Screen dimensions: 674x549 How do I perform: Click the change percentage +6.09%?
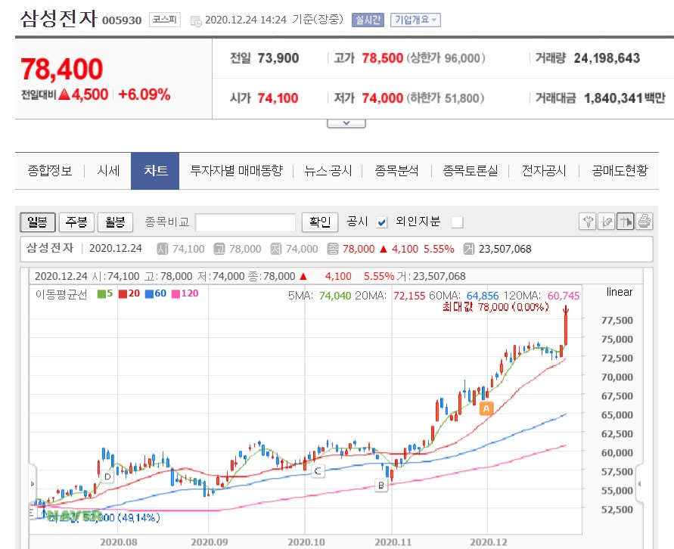pos(144,95)
